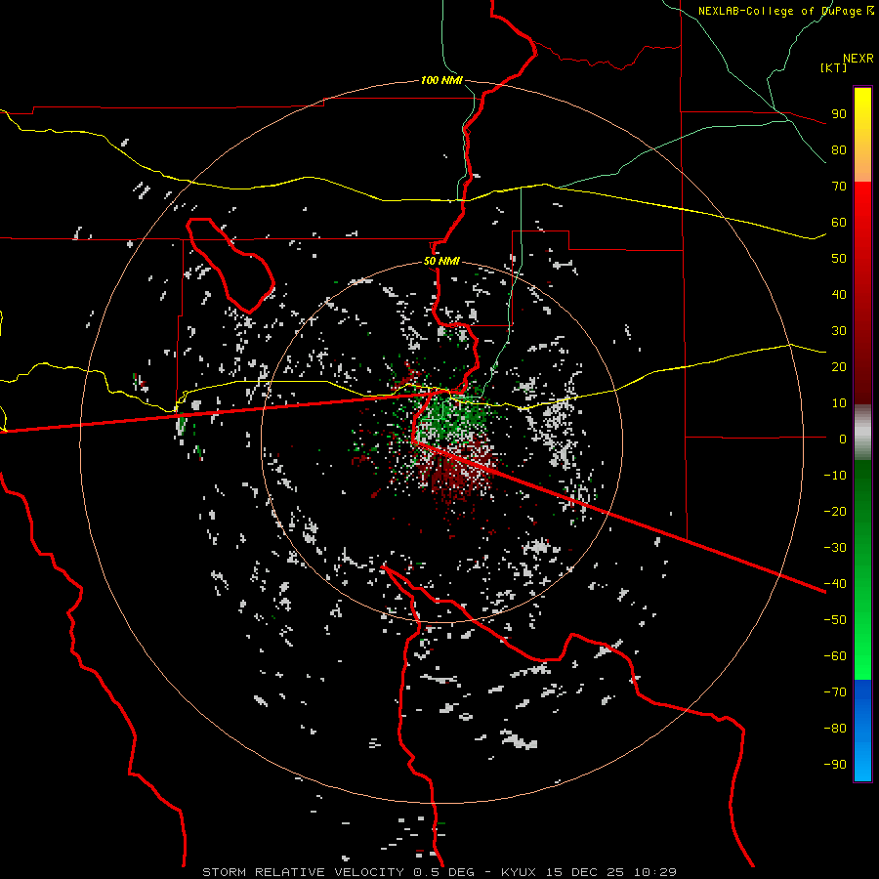Click the blue bottom segment of color bar
Viewport: 879px width, 879px height.
pyautogui.click(x=862, y=731)
